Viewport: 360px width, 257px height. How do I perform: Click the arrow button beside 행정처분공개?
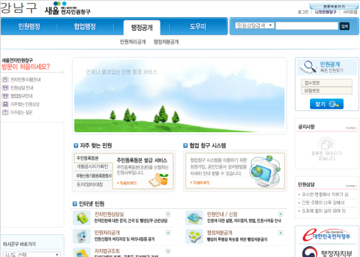coord(280,233)
